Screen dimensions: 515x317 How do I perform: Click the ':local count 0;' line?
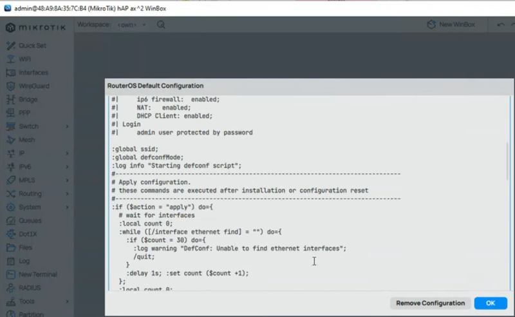point(145,224)
